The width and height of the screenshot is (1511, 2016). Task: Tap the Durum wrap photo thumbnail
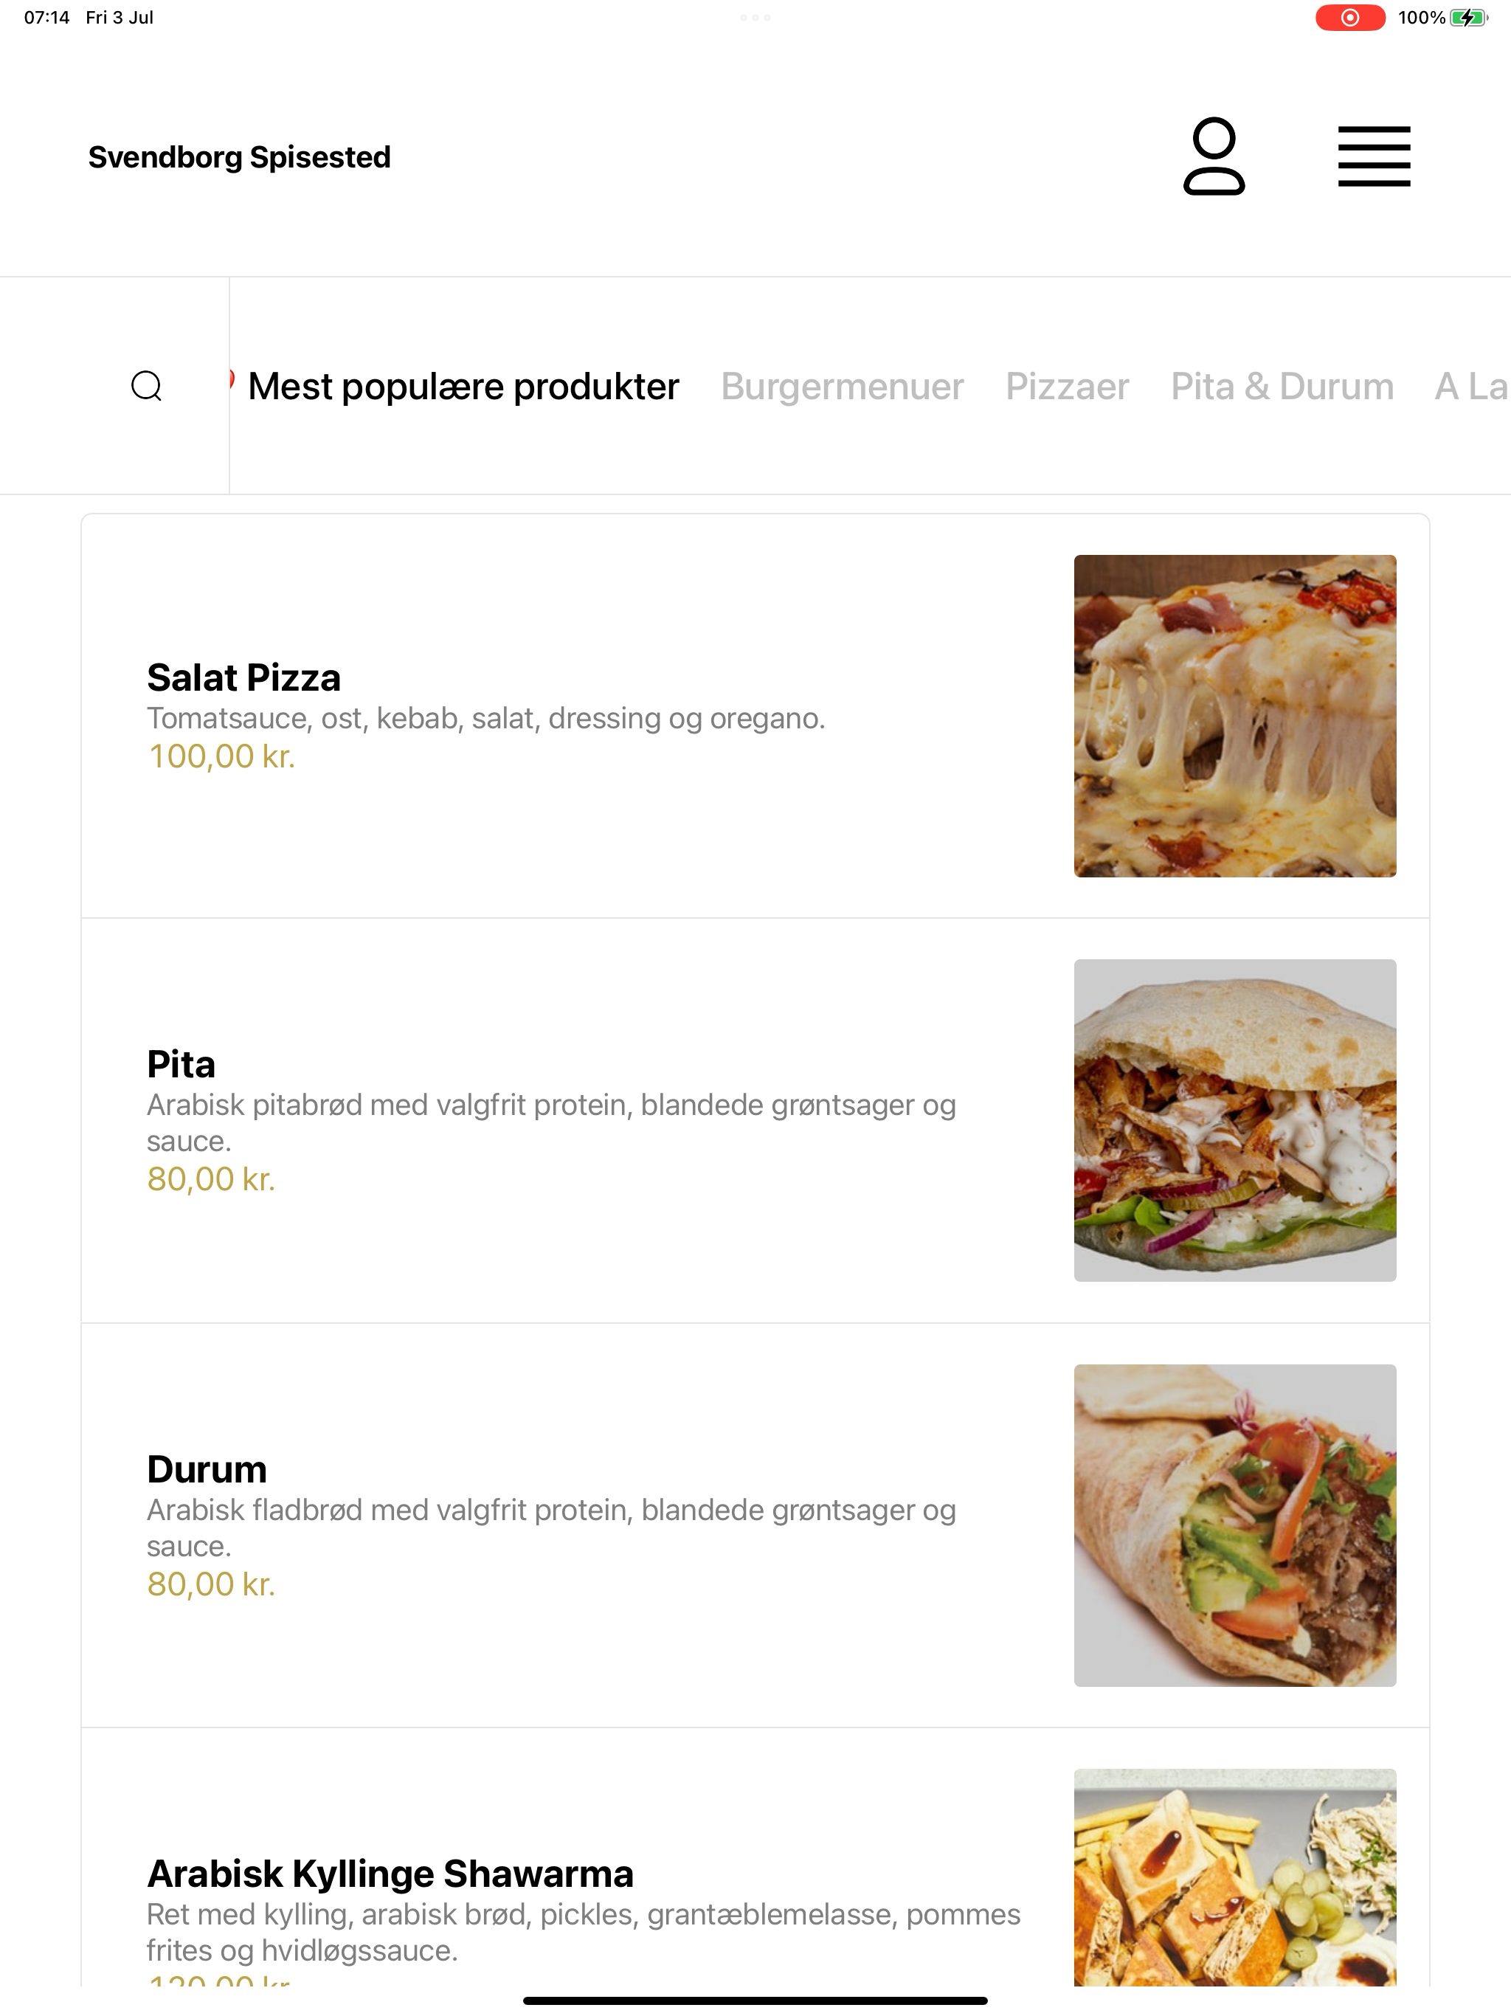[x=1235, y=1525]
